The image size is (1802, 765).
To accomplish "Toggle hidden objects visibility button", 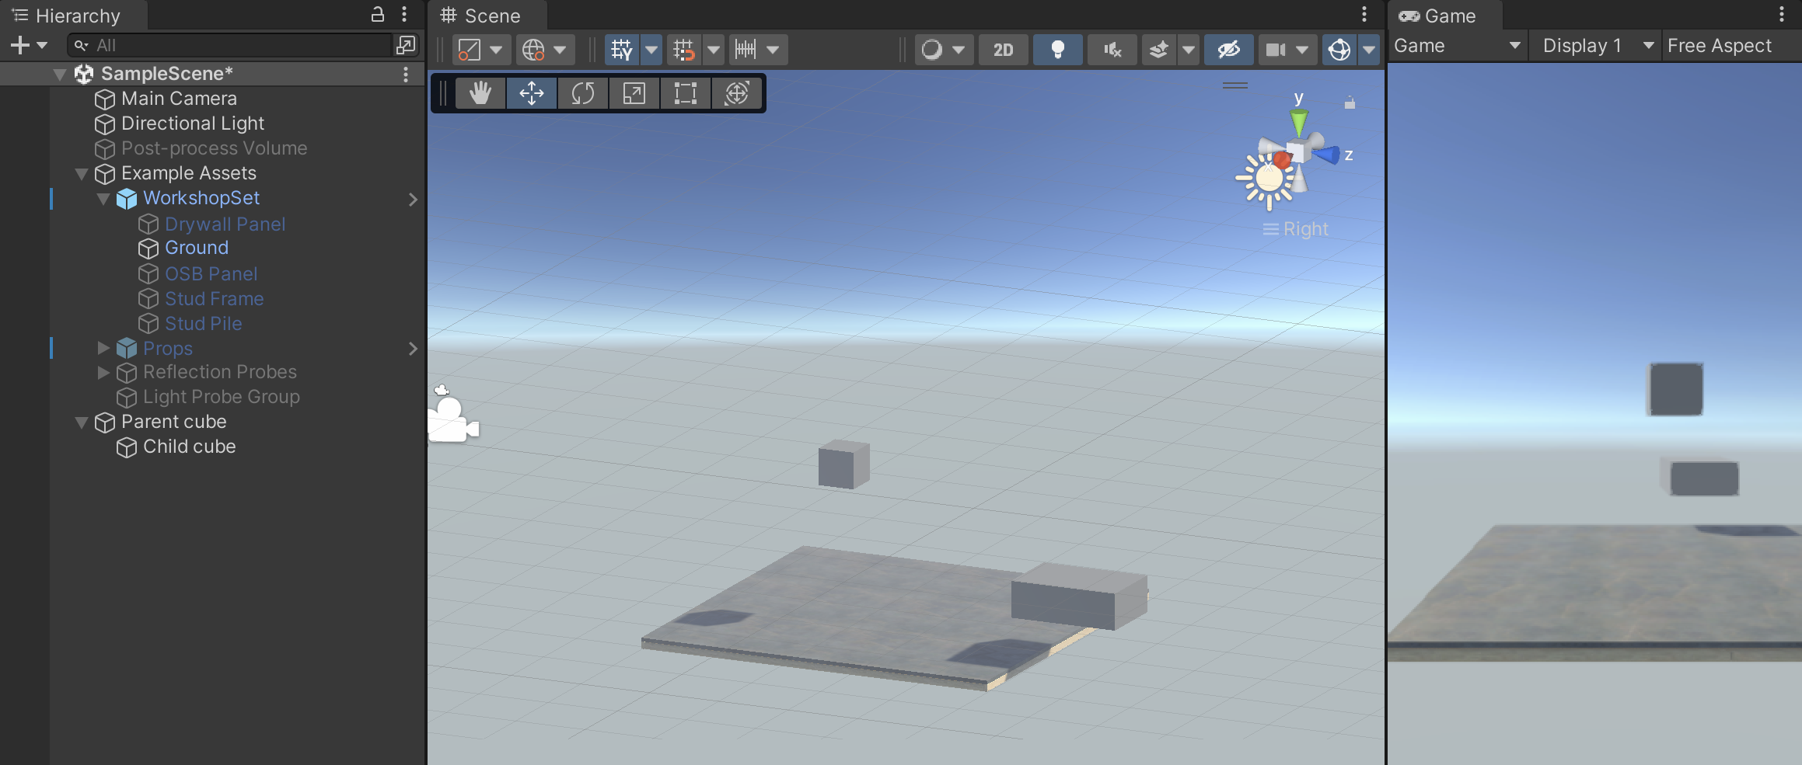I will tap(1229, 50).
